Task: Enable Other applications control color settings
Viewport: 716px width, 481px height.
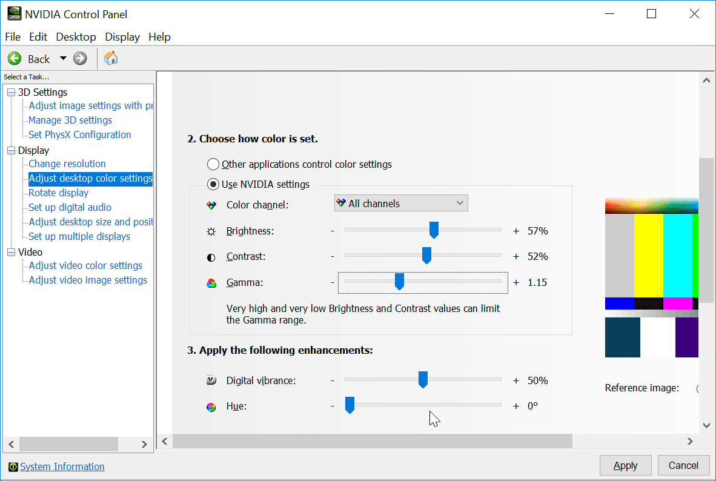Action: [x=213, y=164]
